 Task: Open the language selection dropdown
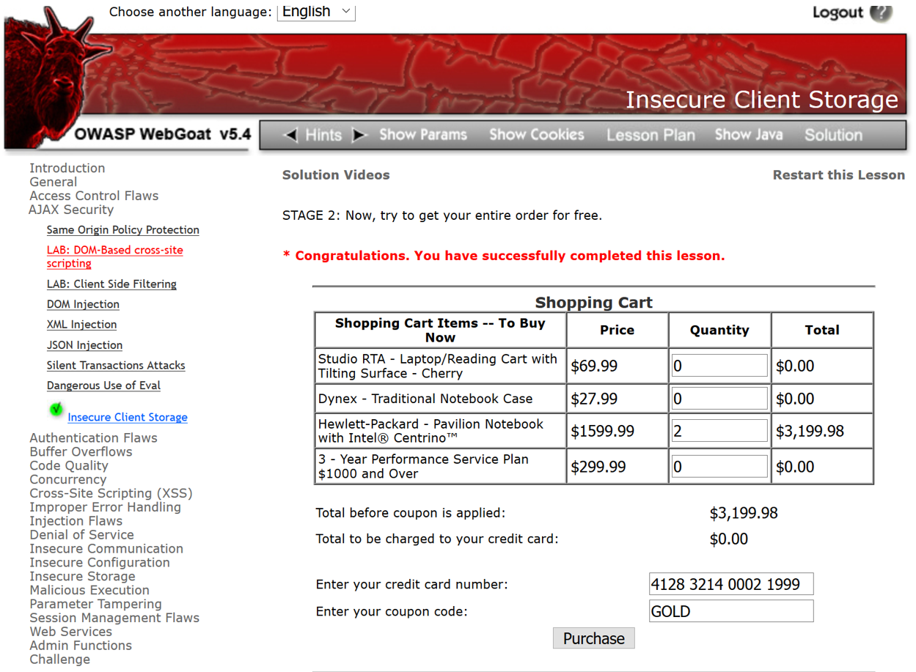[316, 12]
